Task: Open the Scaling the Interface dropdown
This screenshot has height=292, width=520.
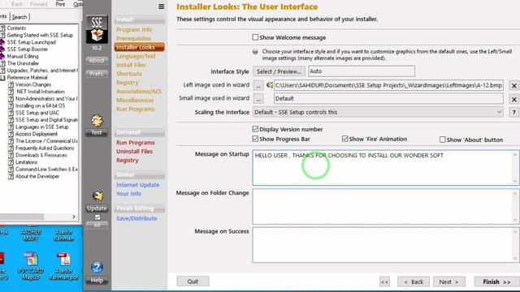Action: (378, 112)
